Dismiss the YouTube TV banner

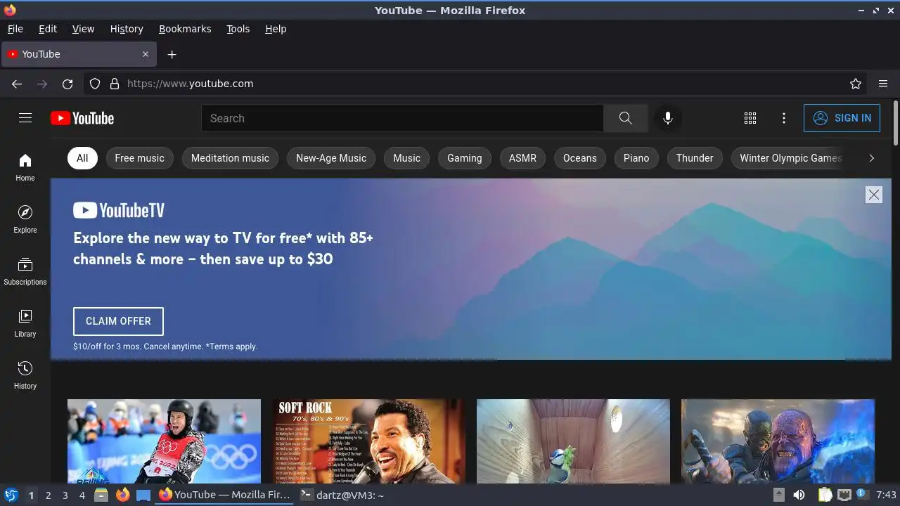(x=874, y=195)
